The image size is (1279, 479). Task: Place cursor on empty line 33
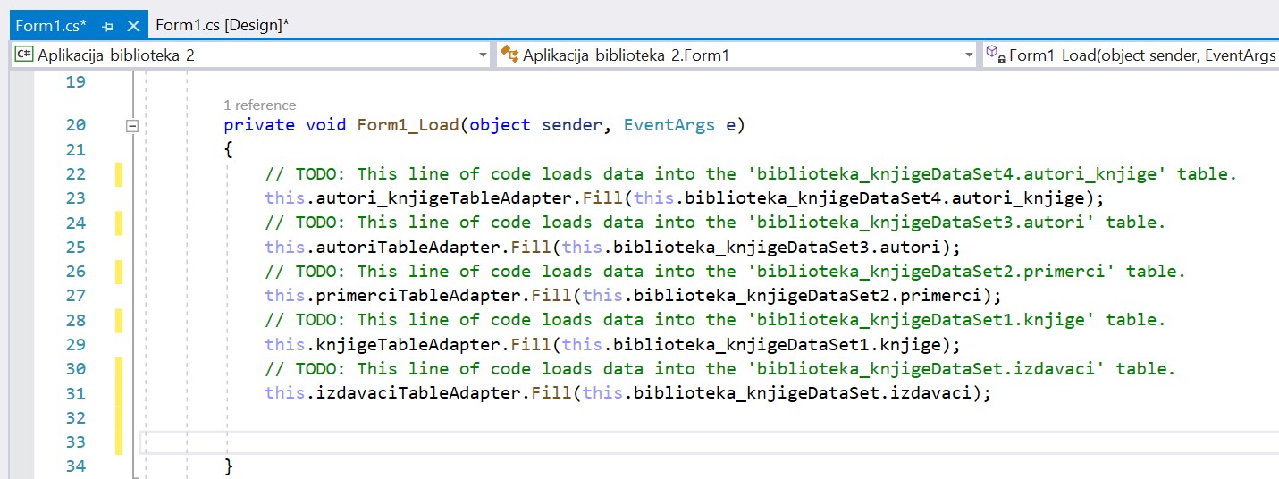(626, 442)
